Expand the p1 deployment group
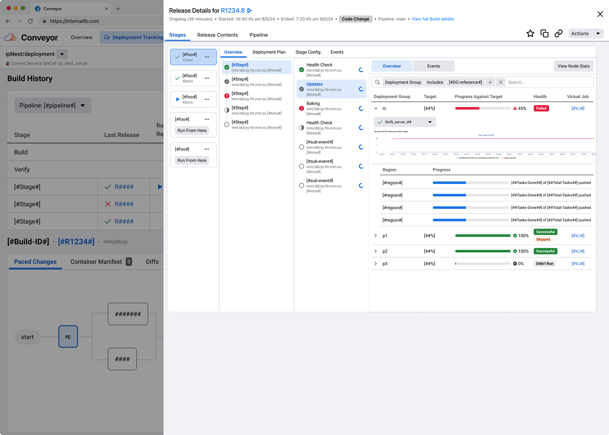This screenshot has width=609, height=435. click(376, 236)
